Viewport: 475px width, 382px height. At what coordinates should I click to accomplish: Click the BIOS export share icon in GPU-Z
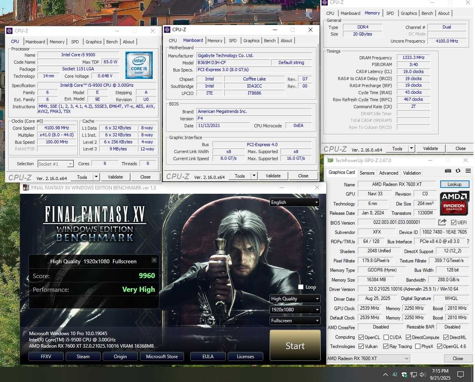(x=442, y=222)
